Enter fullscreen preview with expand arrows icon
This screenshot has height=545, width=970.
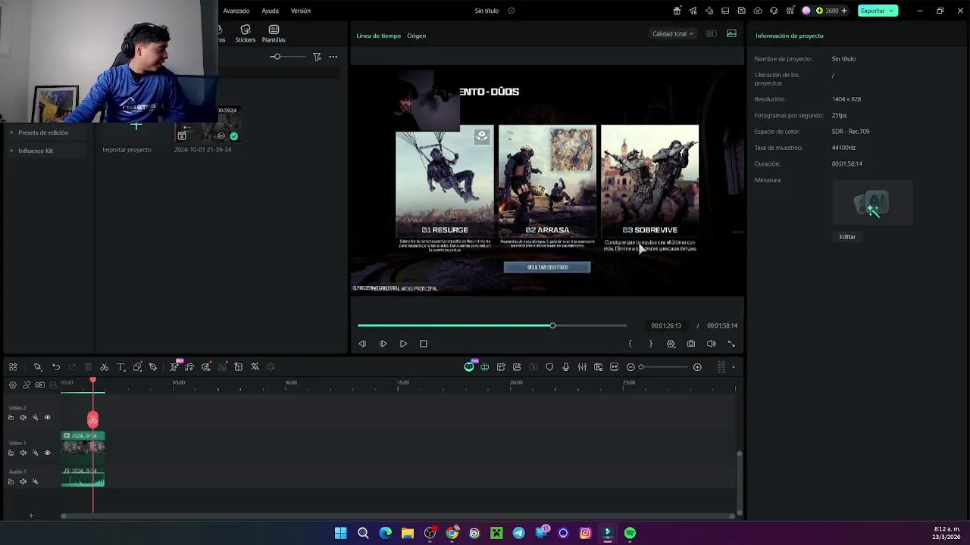click(x=731, y=344)
